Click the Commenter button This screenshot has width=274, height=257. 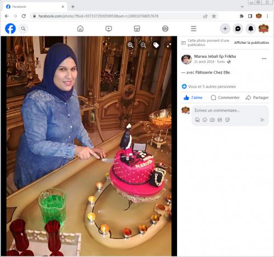(225, 98)
